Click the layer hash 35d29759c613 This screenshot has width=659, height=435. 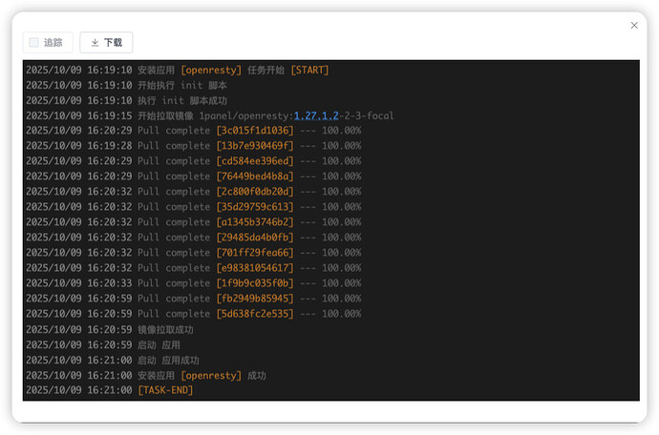(x=255, y=207)
